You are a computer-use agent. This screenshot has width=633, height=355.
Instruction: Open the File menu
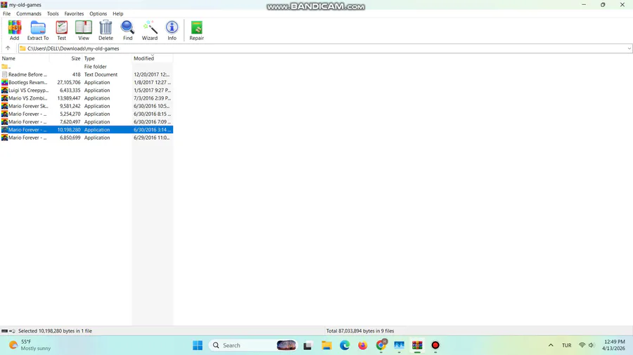tap(7, 14)
